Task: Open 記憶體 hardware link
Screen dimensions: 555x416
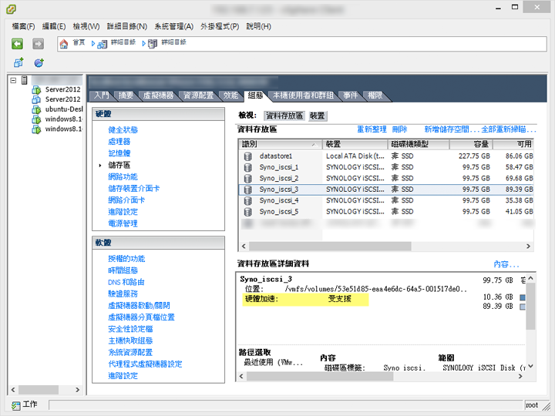Action: (119, 153)
